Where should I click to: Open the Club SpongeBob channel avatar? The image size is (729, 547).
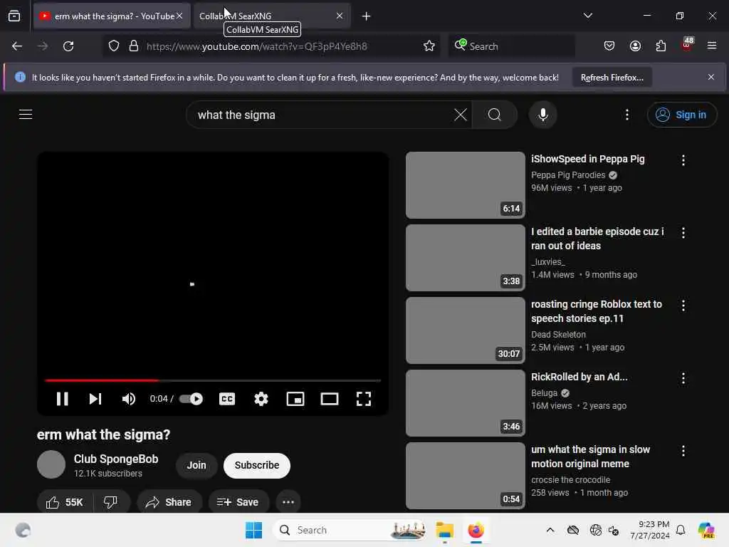(51, 464)
